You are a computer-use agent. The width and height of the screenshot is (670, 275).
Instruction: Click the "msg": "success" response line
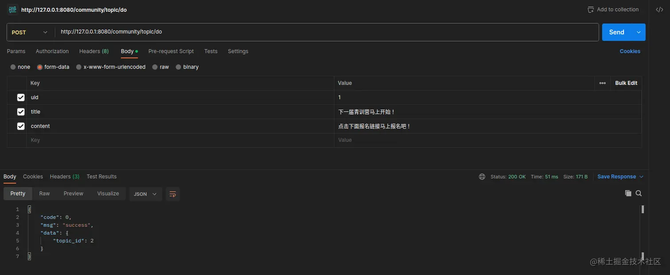tap(67, 225)
